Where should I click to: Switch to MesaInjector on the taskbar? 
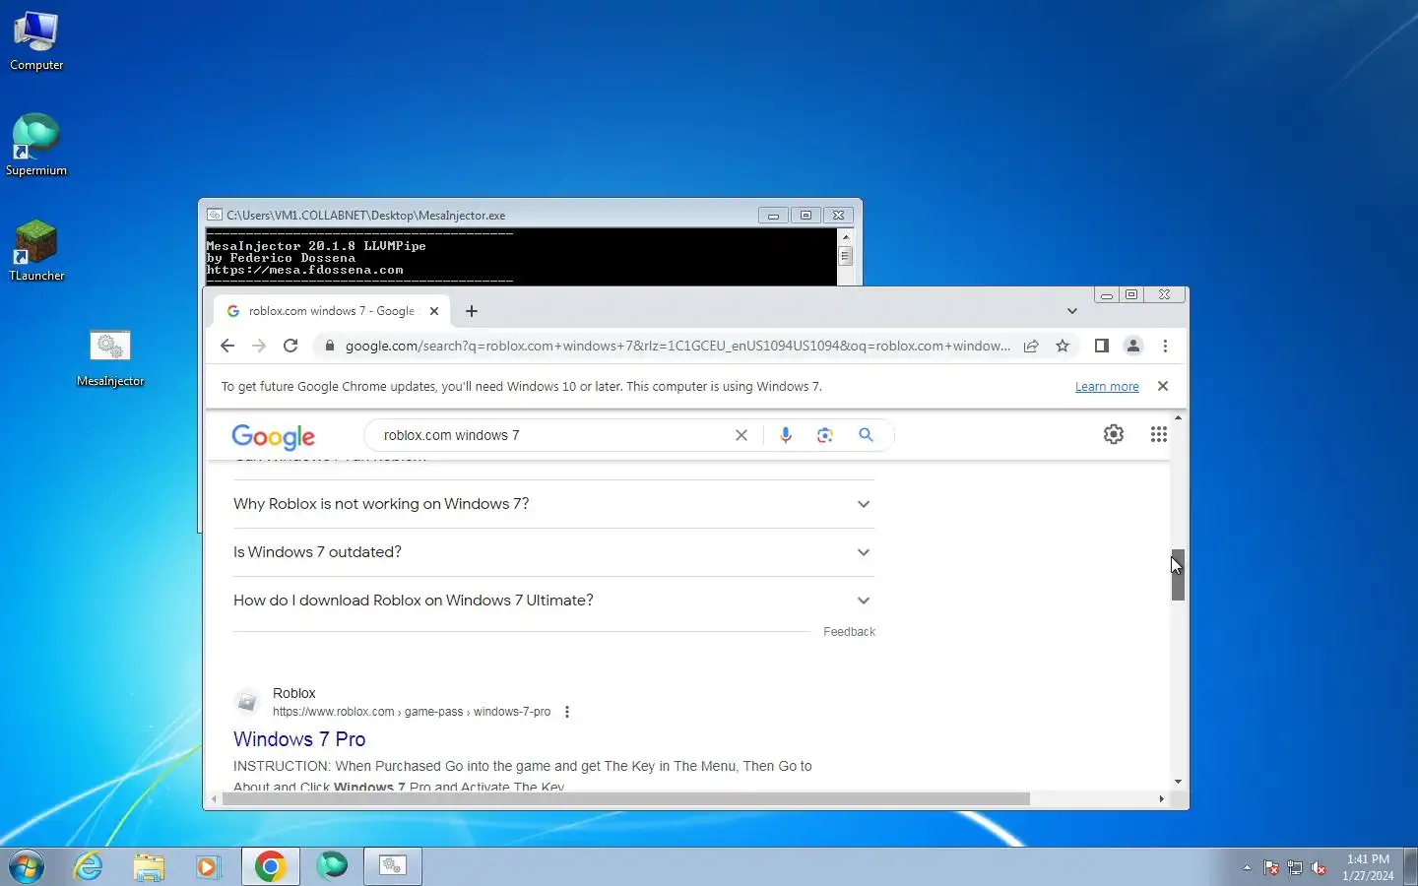(393, 866)
